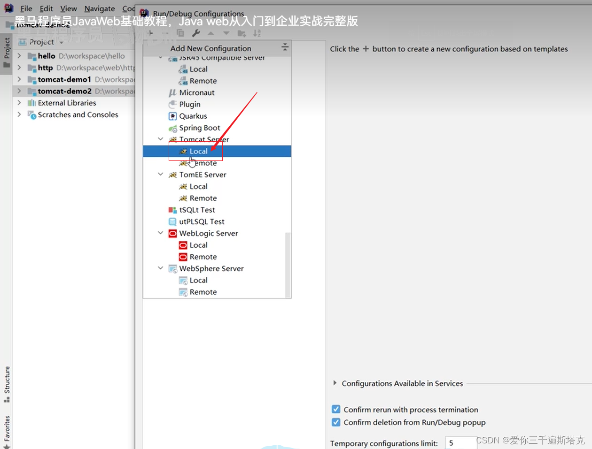Uncheck Confirm rerun with process termination
This screenshot has width=592, height=449.
335,409
